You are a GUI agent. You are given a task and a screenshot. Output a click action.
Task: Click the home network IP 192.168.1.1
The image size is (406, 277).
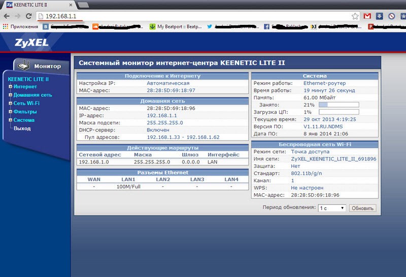(x=162, y=116)
